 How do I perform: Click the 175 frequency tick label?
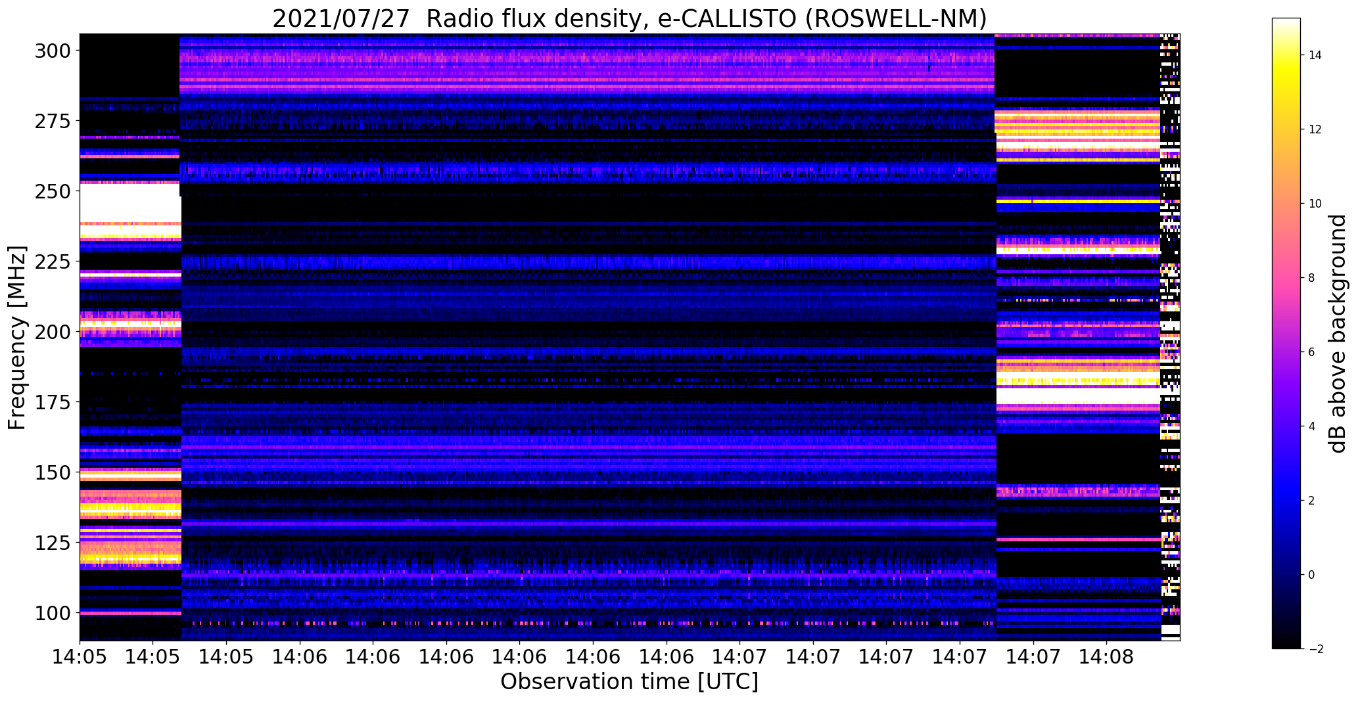pos(52,402)
